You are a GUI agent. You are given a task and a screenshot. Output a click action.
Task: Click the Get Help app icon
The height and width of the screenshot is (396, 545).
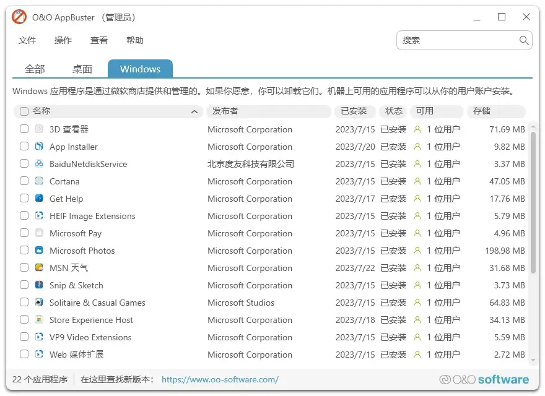pos(39,199)
